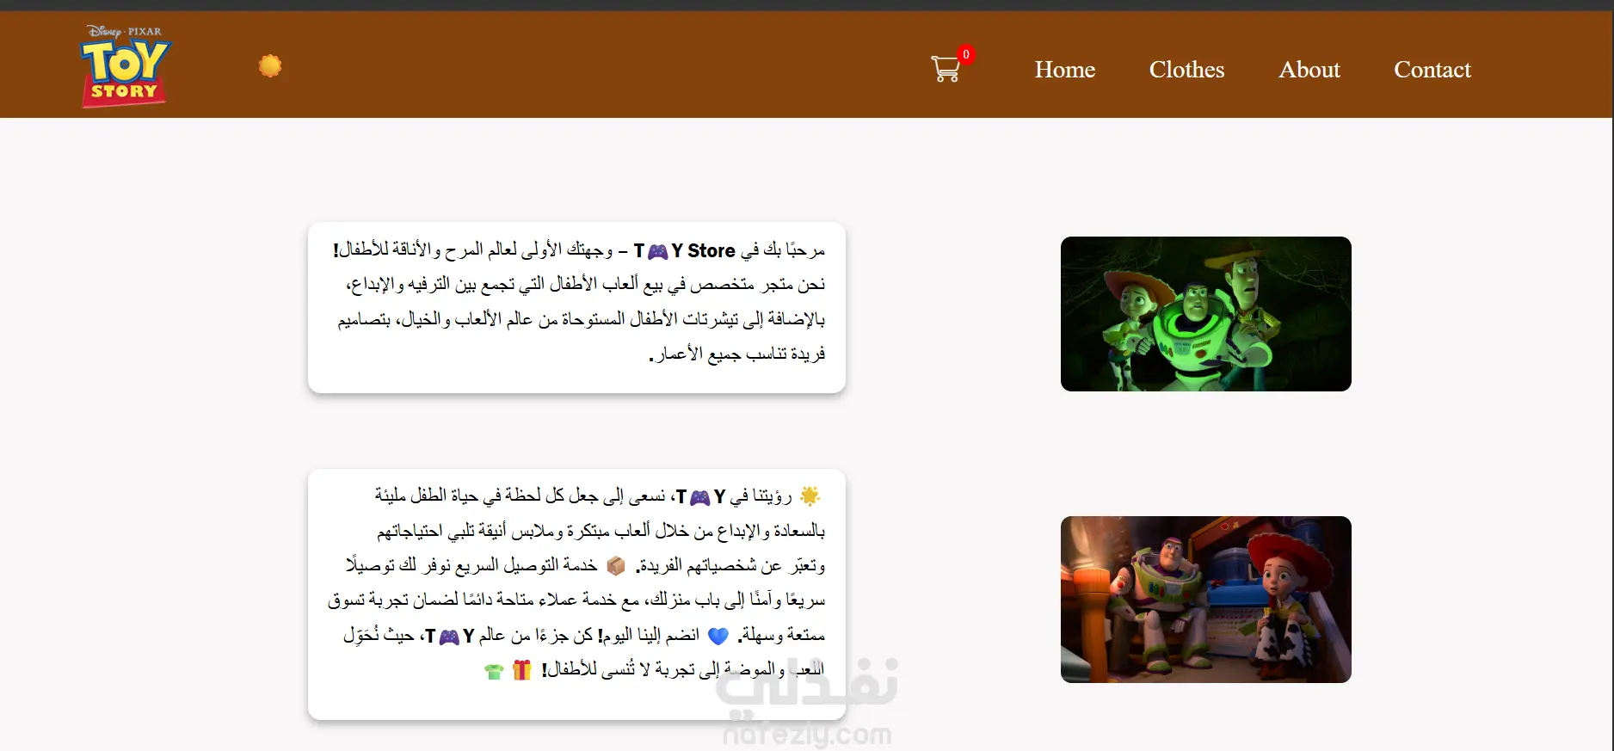
Task: Toggle the sun theme icon
Action: [270, 66]
